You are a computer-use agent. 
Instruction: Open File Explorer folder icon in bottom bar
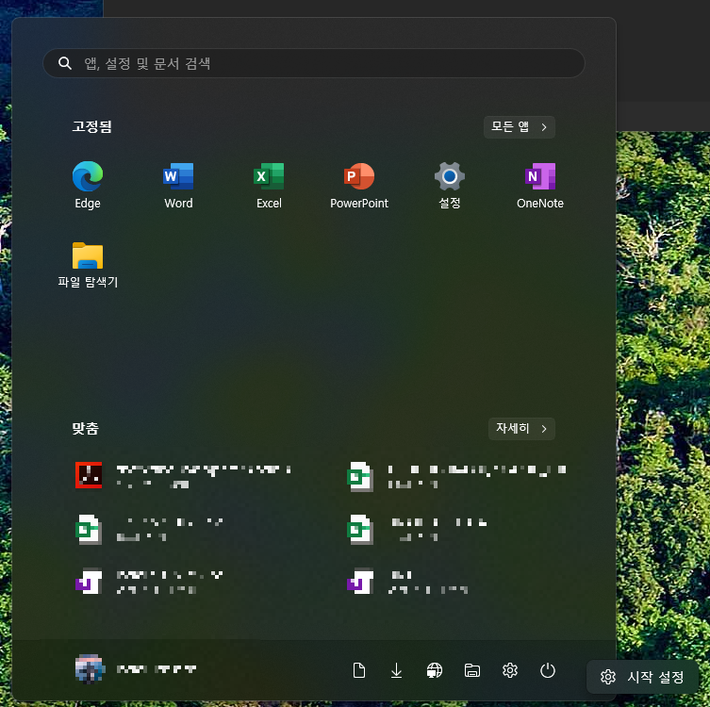tap(472, 670)
